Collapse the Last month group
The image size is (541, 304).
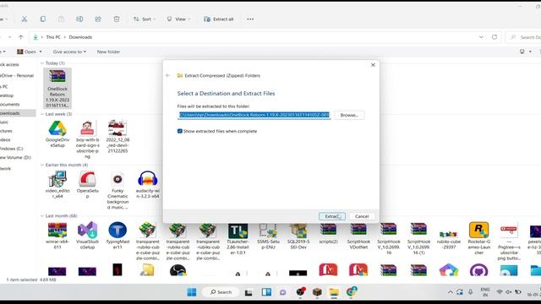point(42,216)
